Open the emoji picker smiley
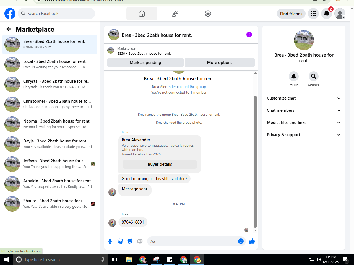This screenshot has width=354, height=265. 241,241
